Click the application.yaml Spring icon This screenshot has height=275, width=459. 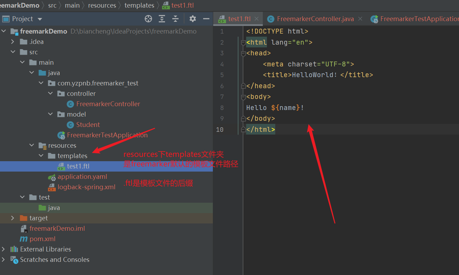(x=52, y=177)
